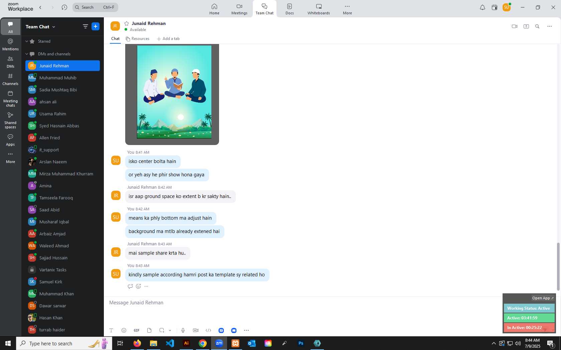Insert a code snippet
561x350 pixels.
pos(208,330)
